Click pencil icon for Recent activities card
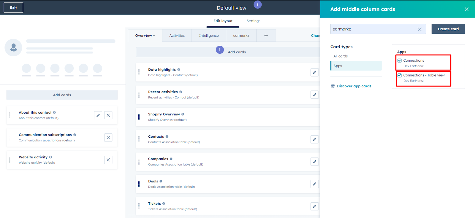This screenshot has height=218, width=475. pos(314,95)
